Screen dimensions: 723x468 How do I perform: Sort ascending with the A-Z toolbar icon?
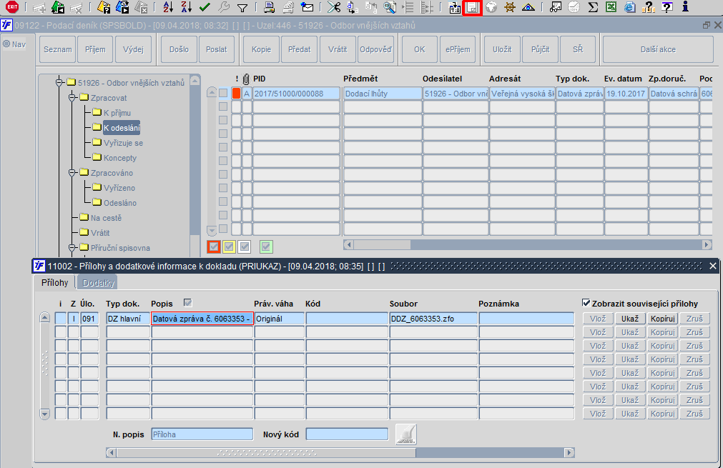click(167, 8)
